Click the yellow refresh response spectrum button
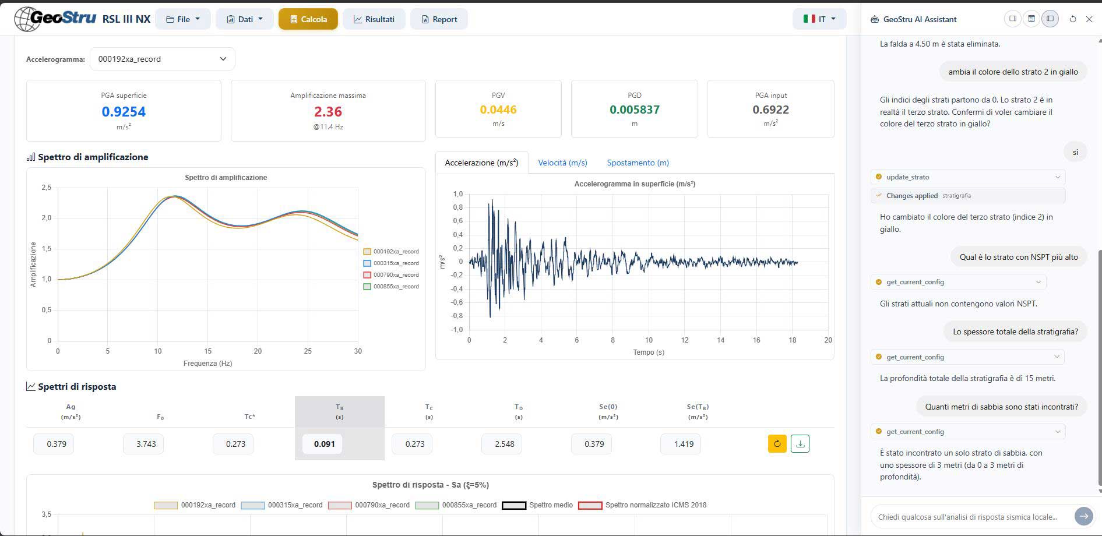The width and height of the screenshot is (1102, 536). [x=777, y=444]
